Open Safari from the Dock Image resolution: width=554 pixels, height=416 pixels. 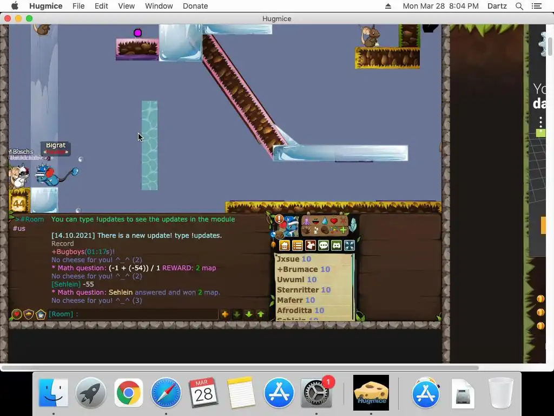tap(166, 393)
